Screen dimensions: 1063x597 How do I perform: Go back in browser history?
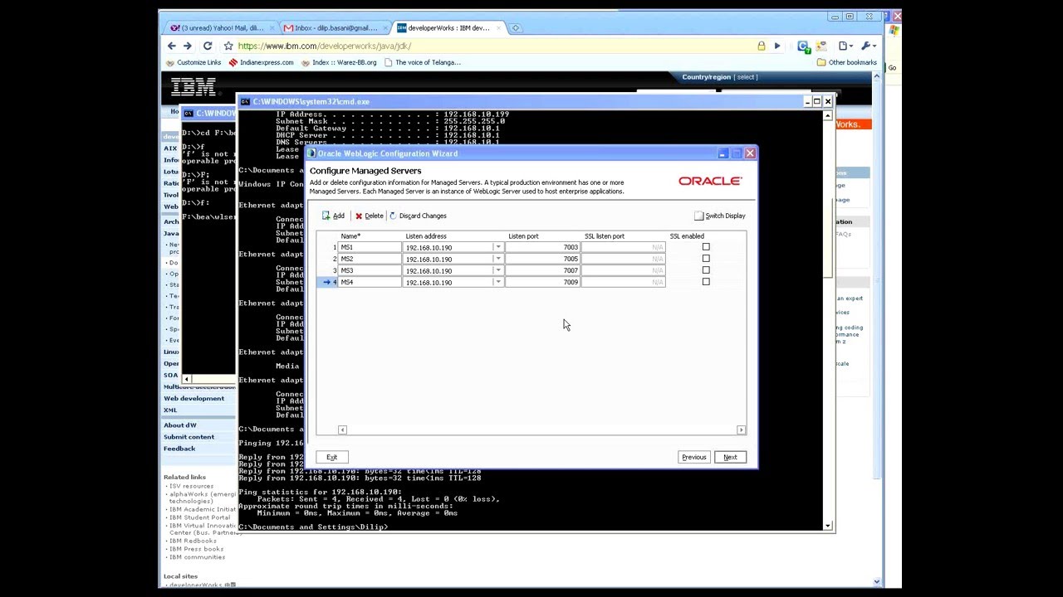pyautogui.click(x=172, y=46)
